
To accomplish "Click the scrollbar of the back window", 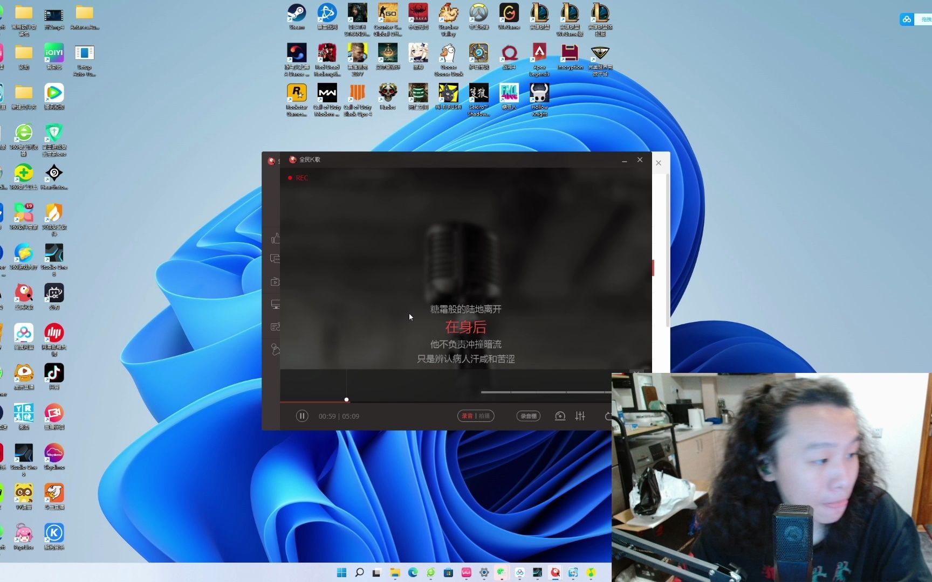I will 668,250.
